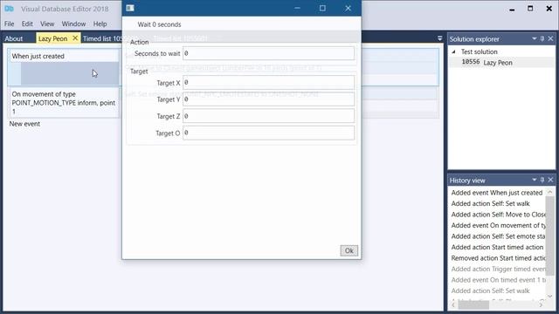Open the Edit menu
The width and height of the screenshot is (559, 314).
click(x=27, y=24)
